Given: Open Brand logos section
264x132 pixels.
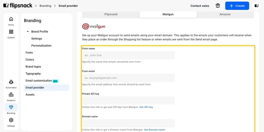Looking at the screenshot, I should [33, 67].
